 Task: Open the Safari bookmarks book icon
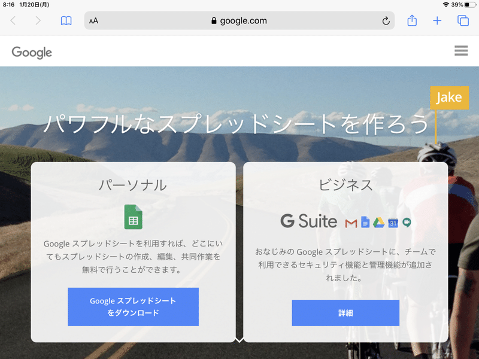point(66,21)
